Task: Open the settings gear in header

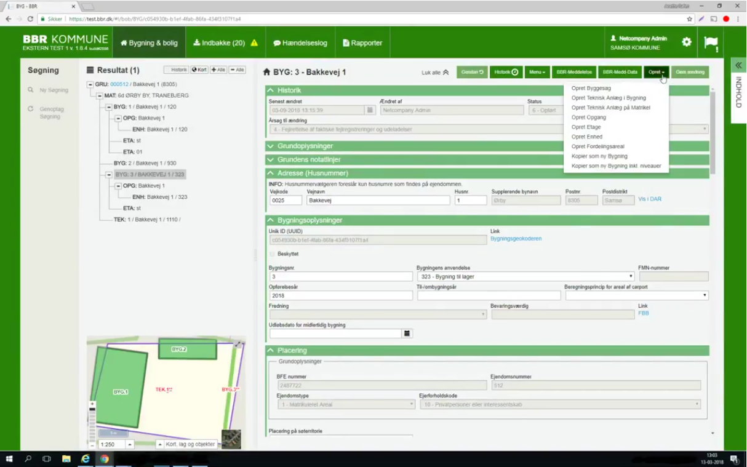Action: click(687, 42)
